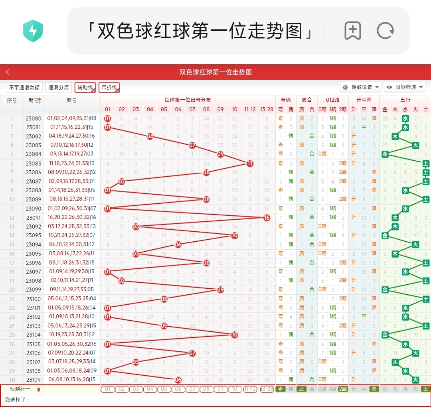Click issue number 23080
The image size is (431, 408).
click(34, 118)
